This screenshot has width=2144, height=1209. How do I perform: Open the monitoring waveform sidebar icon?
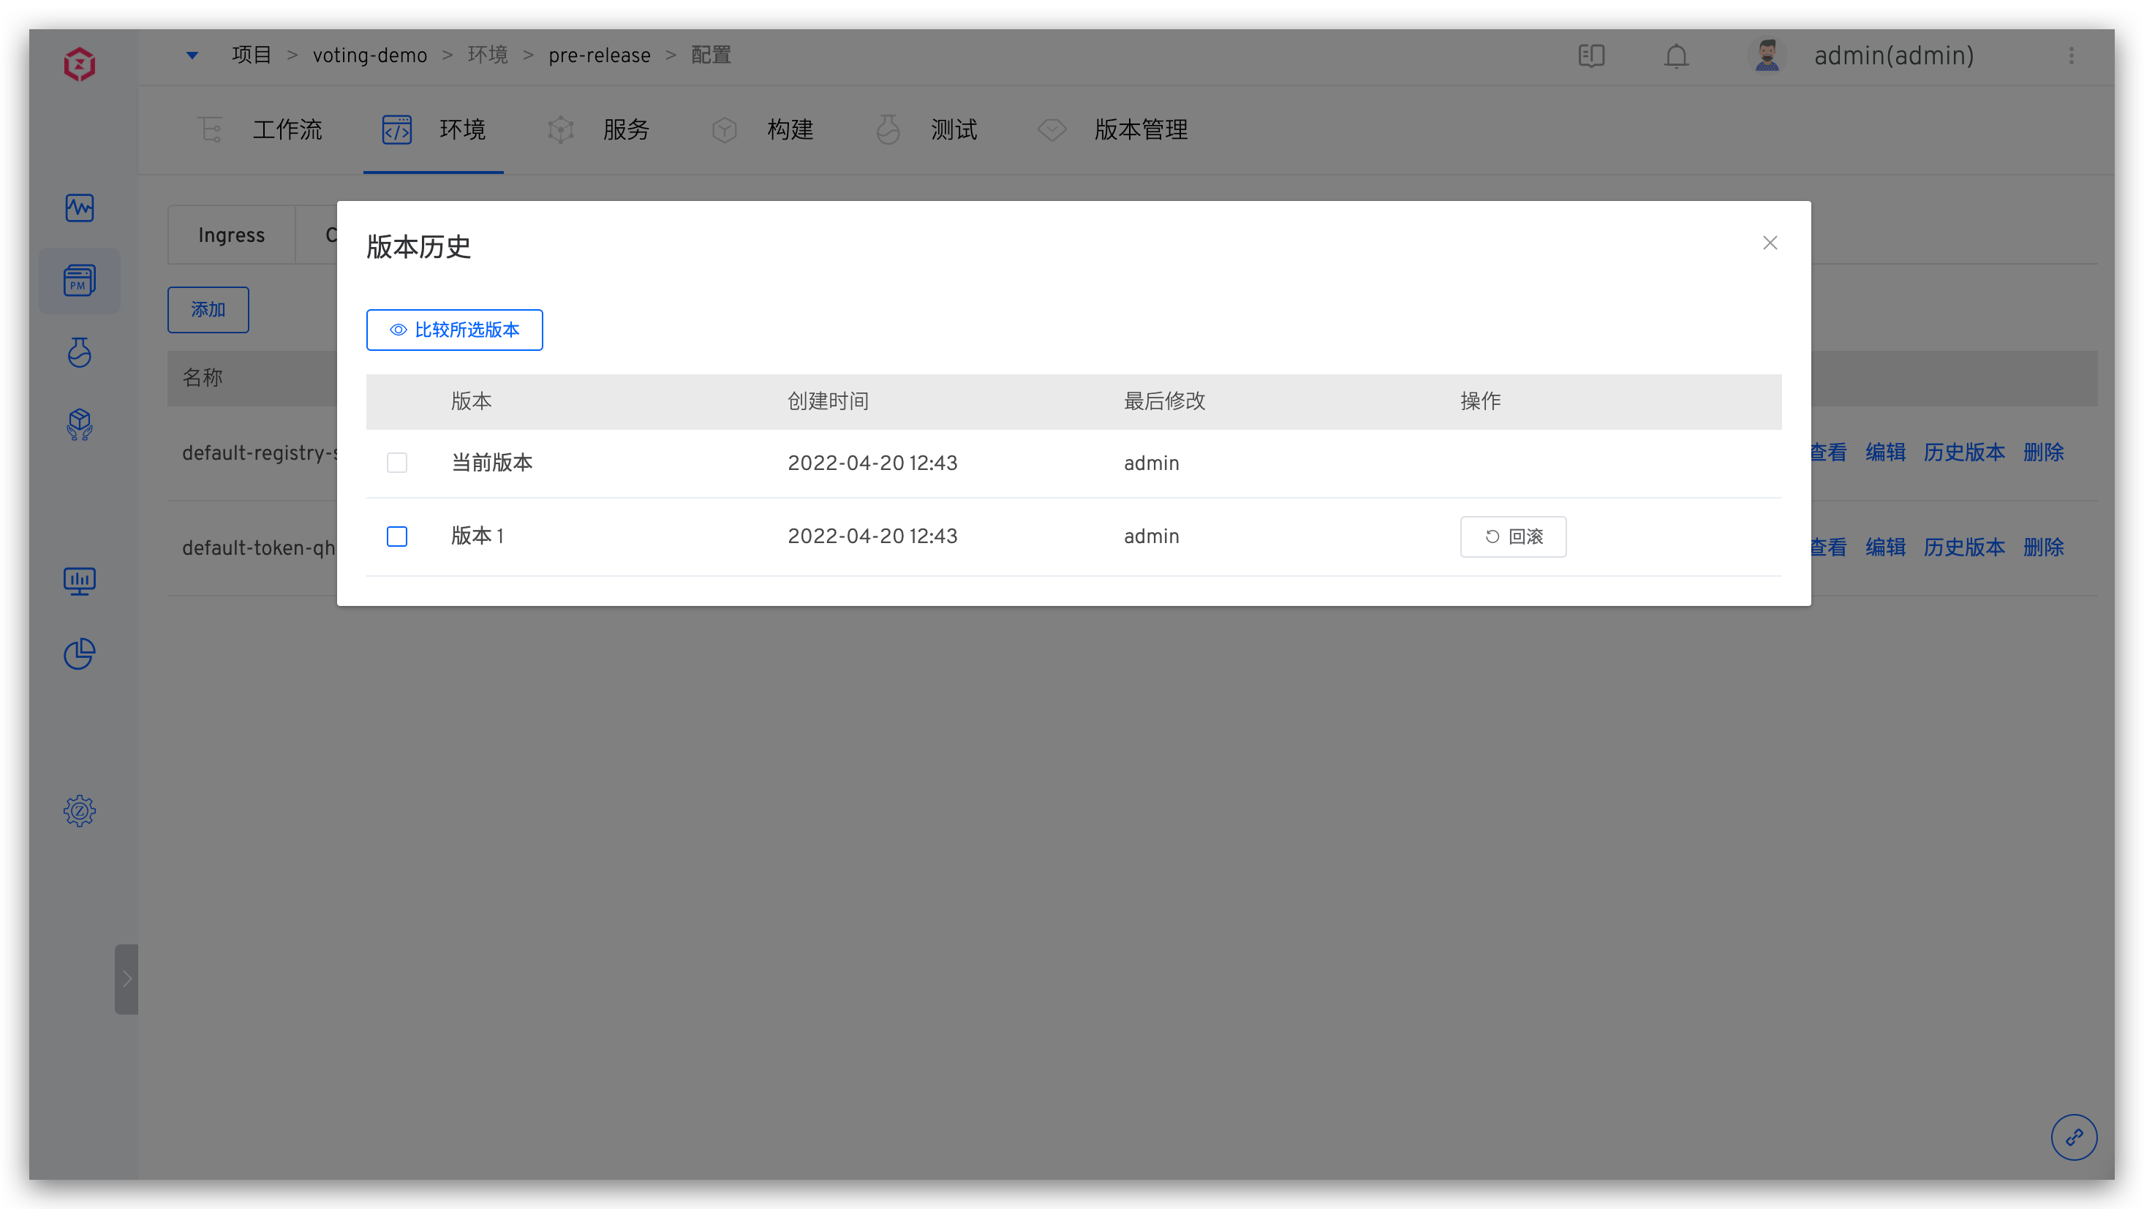(x=80, y=207)
